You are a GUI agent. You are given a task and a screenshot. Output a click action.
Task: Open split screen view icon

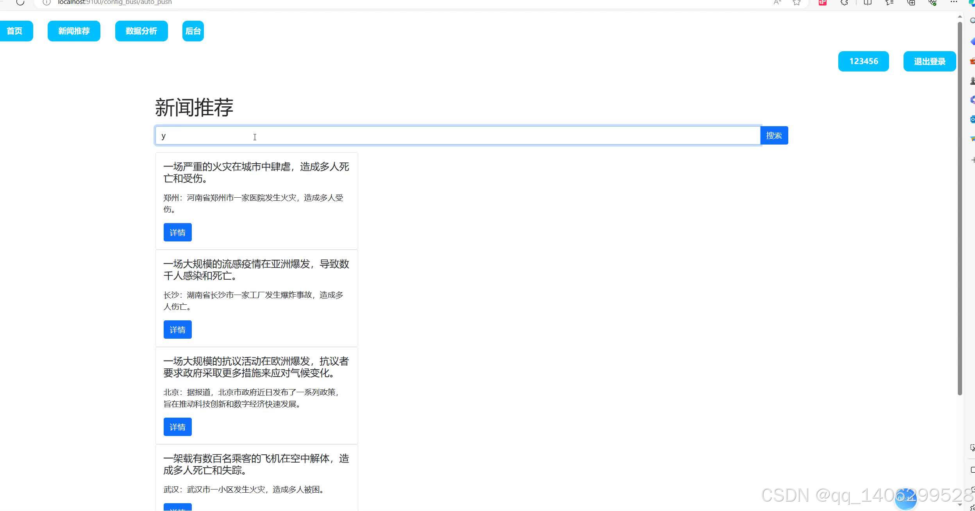coord(867,2)
